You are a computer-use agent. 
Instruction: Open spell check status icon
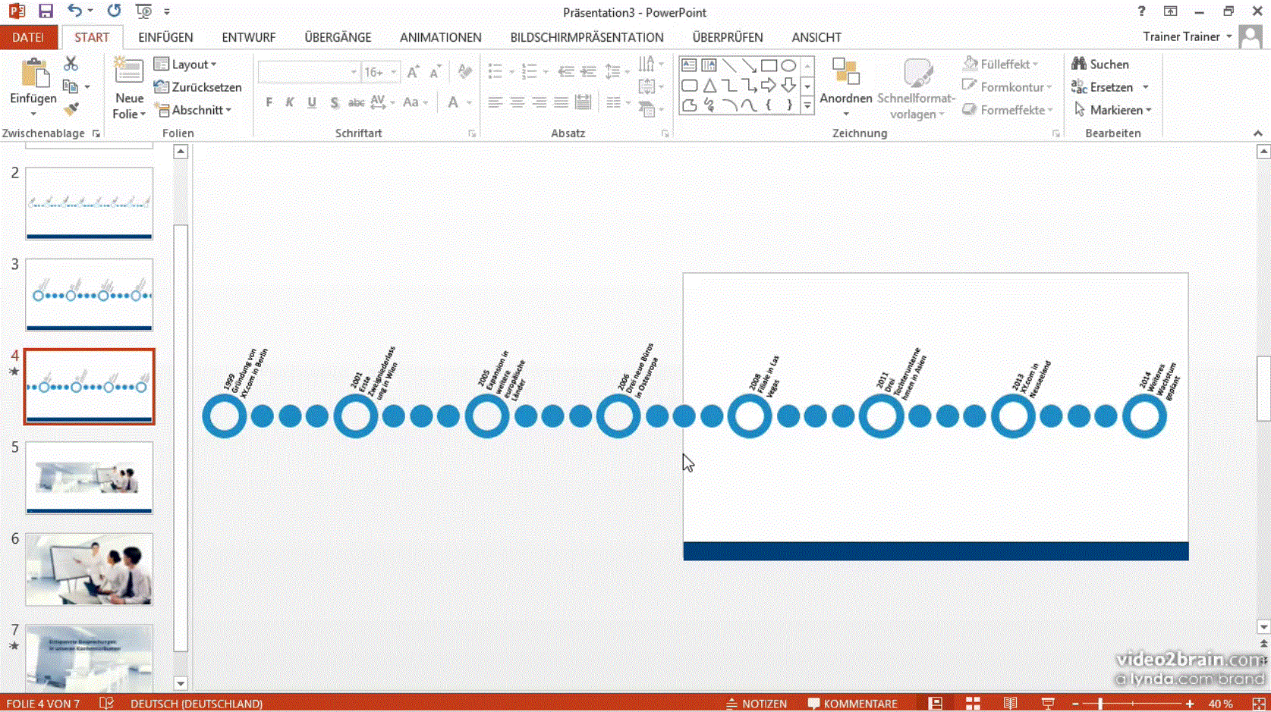106,704
